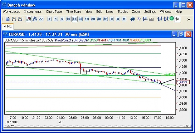Click the 05:00 time axis label
Viewport: 195px width, 133px height.
(85, 118)
